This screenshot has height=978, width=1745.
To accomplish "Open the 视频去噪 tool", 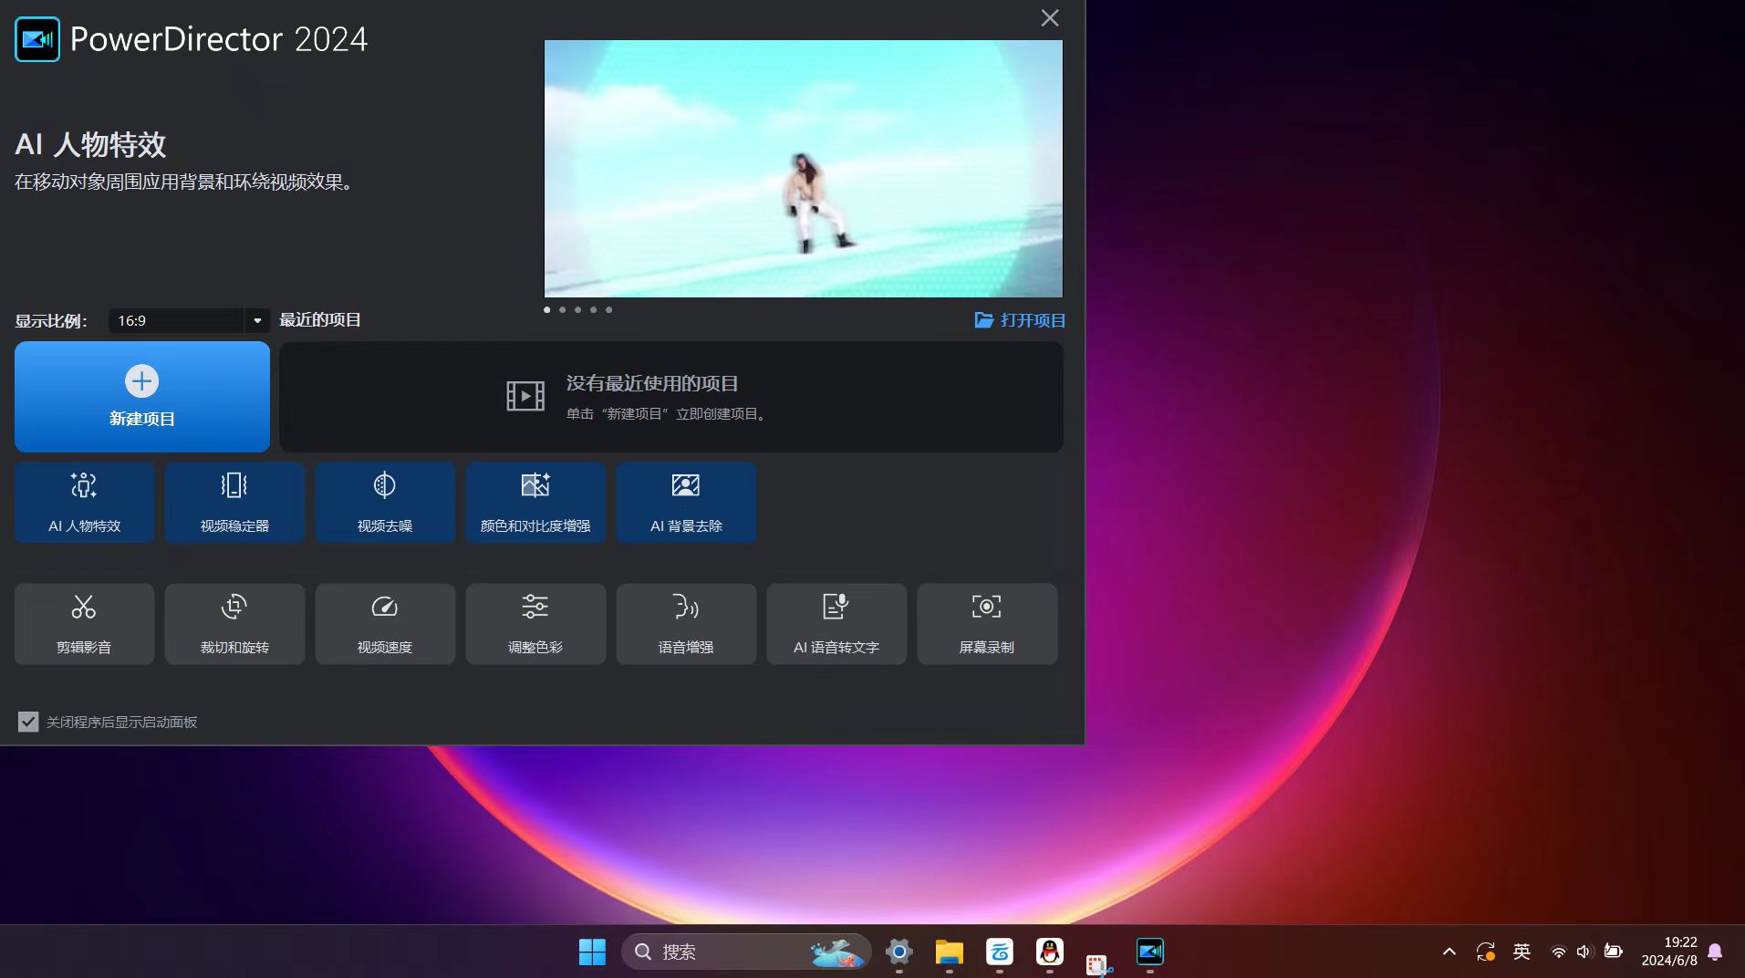I will point(385,503).
